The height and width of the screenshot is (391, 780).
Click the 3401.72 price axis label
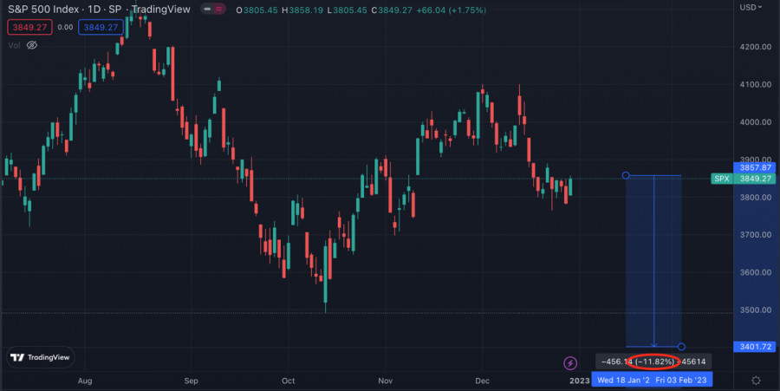[x=755, y=347]
